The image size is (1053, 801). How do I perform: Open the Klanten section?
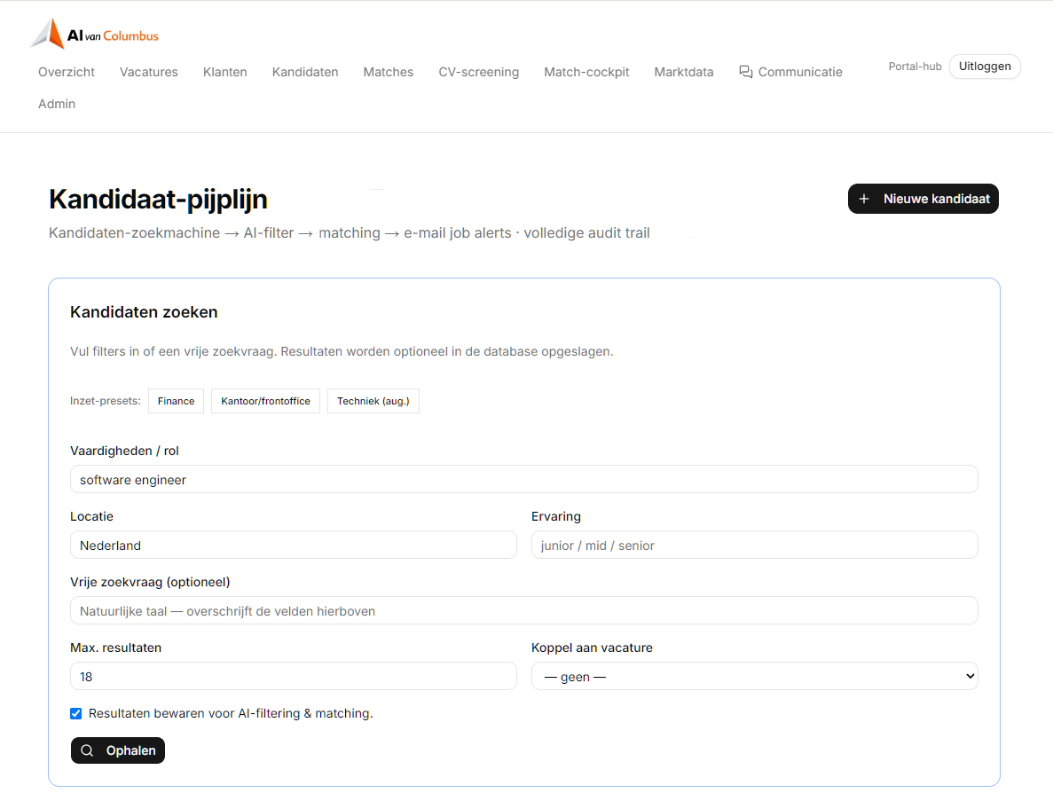point(225,72)
